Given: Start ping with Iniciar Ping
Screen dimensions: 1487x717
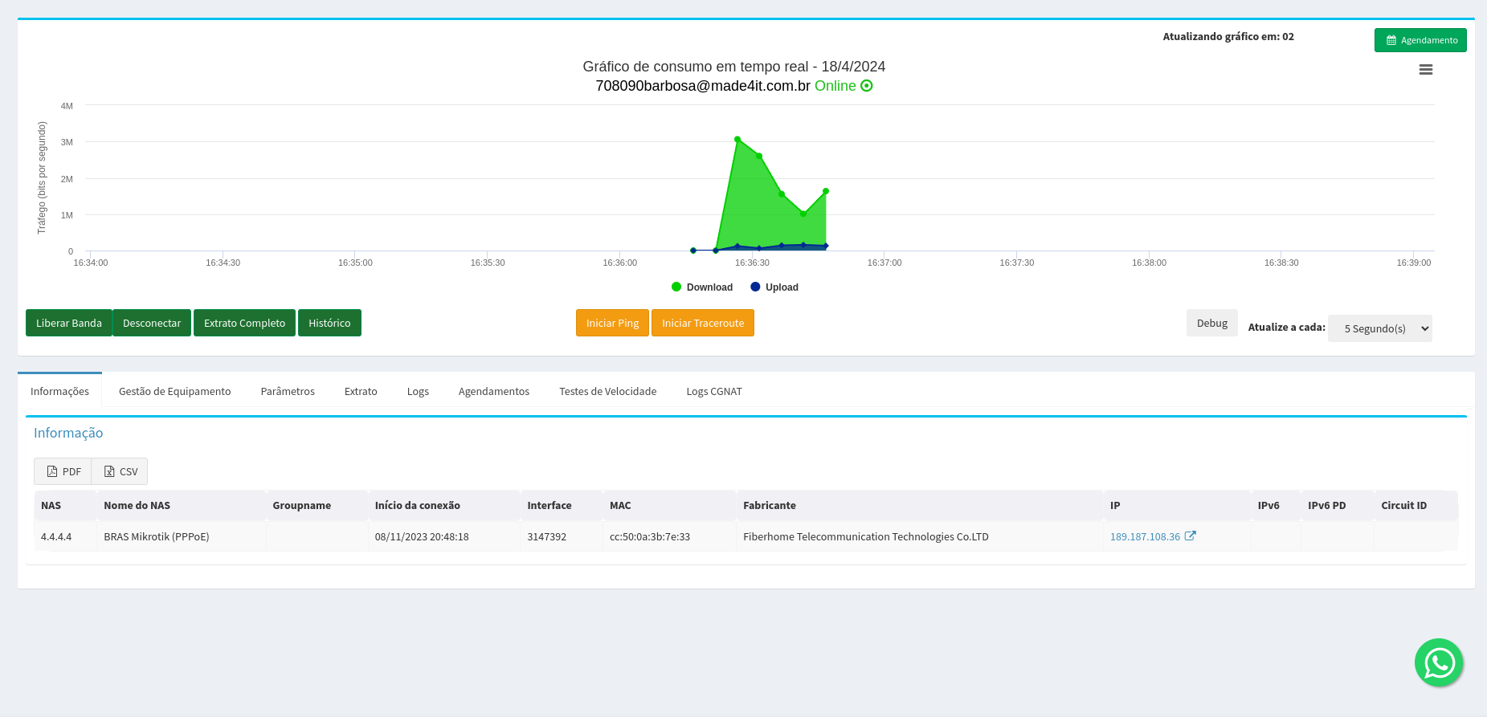Looking at the screenshot, I should point(612,323).
